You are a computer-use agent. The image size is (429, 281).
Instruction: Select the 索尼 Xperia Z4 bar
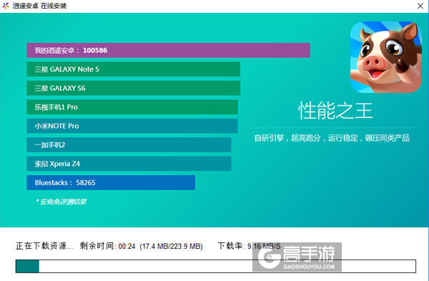pos(129,164)
